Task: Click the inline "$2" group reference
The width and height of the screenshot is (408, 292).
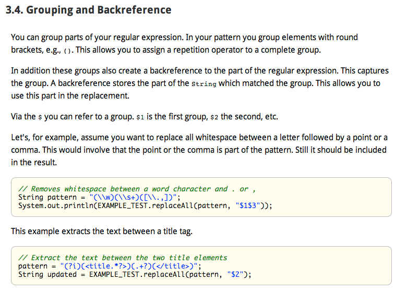Action: pos(214,117)
